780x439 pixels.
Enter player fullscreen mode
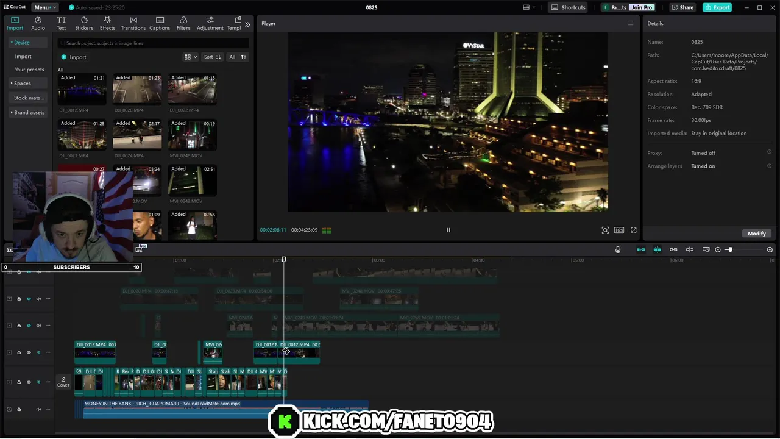point(634,230)
